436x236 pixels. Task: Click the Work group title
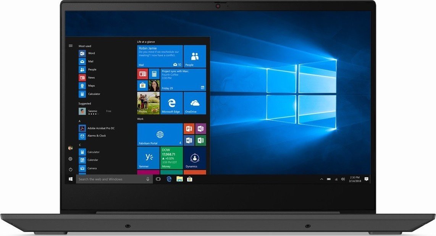click(140, 119)
